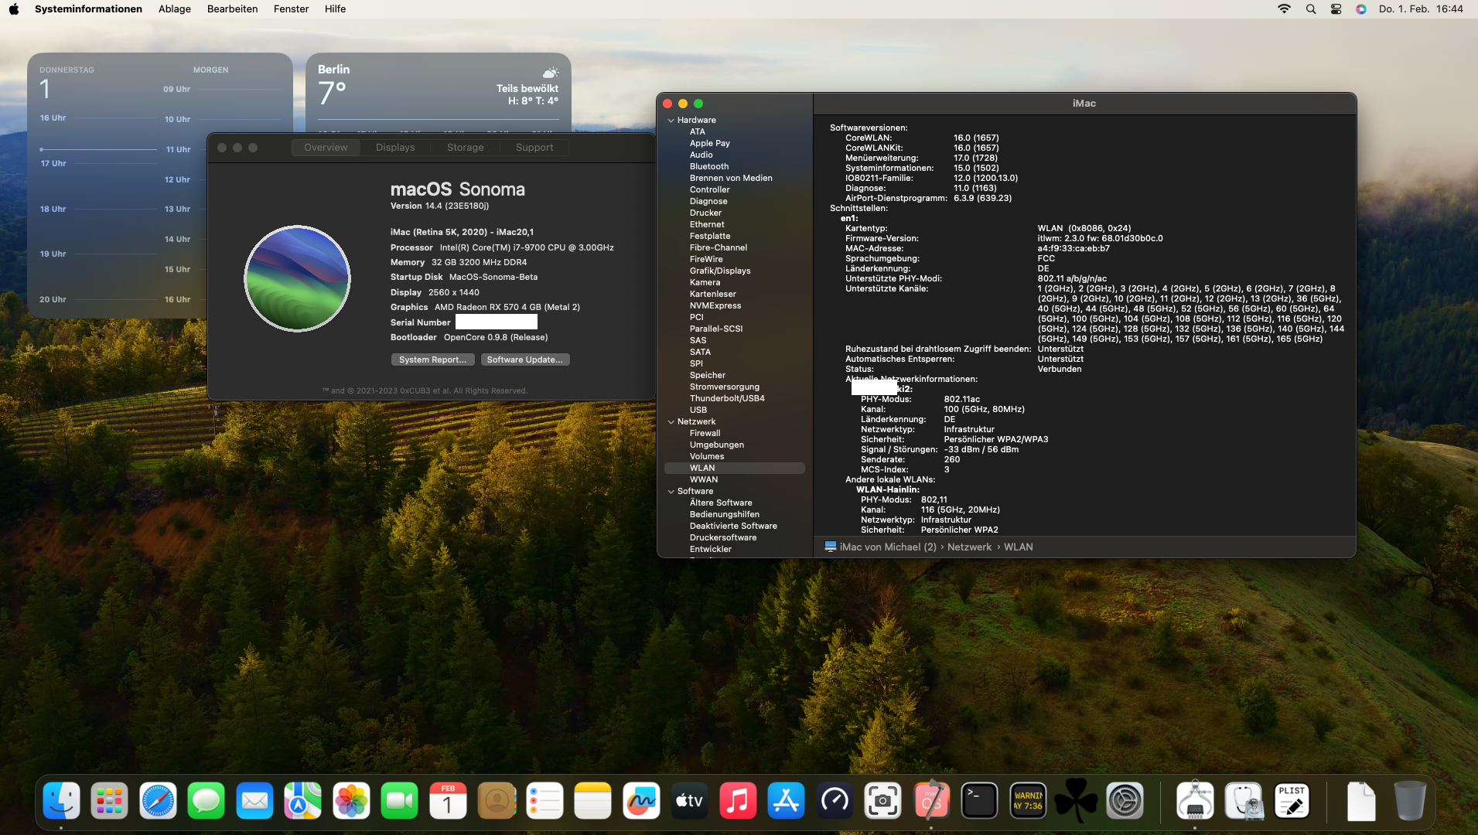The height and width of the screenshot is (835, 1478).
Task: Open the Fenster menu
Action: point(291,9)
